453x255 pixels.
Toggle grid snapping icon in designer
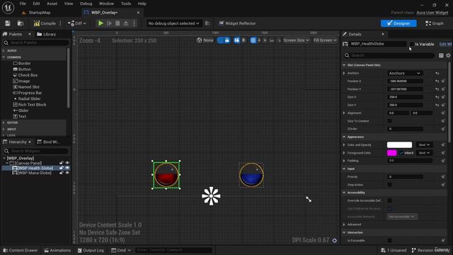[253, 40]
